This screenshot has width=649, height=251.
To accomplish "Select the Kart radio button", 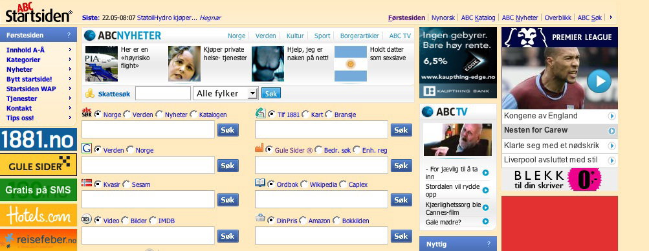I will [x=305, y=114].
